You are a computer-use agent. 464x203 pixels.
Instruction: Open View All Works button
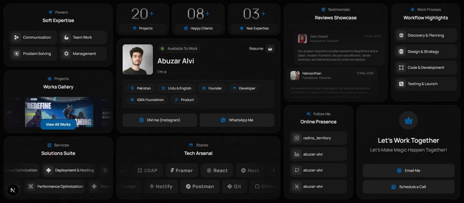coord(58,124)
